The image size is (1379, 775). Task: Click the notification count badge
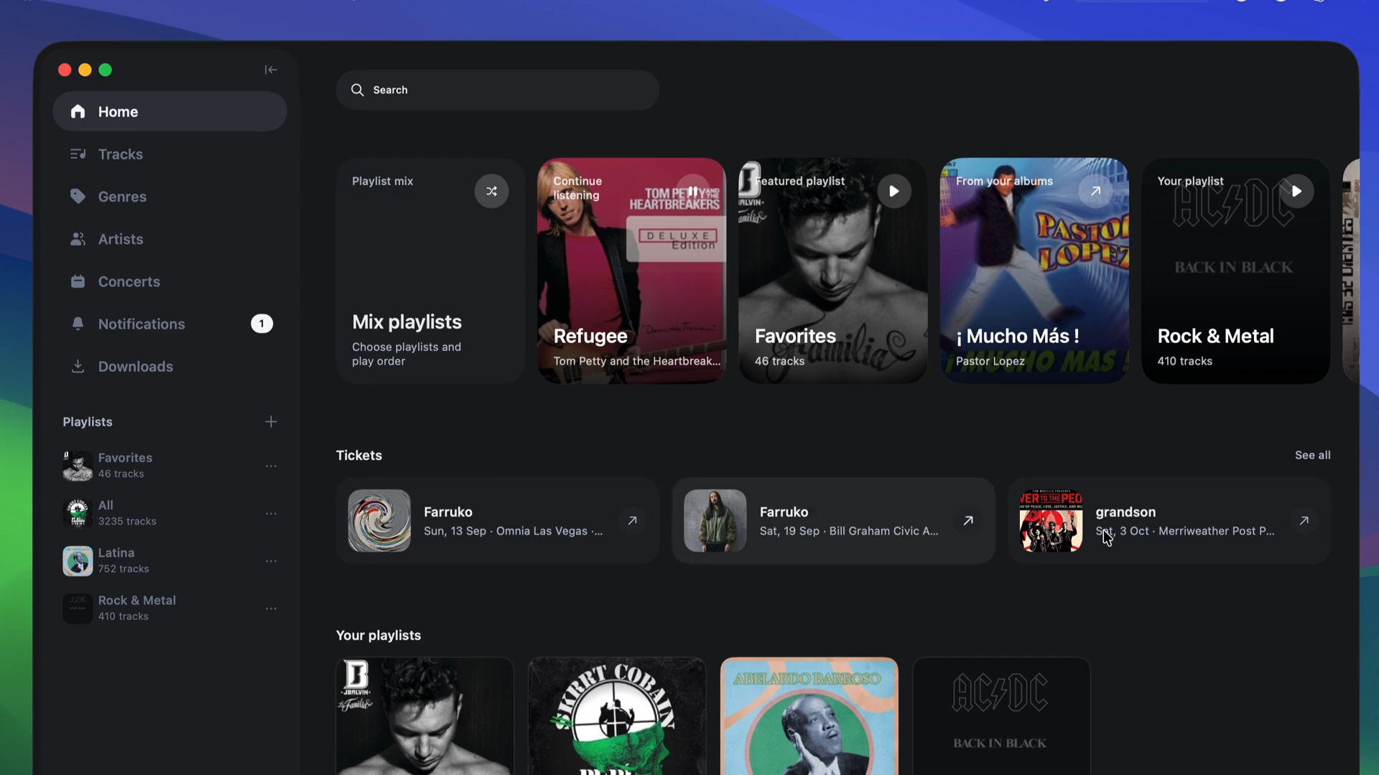click(x=261, y=324)
